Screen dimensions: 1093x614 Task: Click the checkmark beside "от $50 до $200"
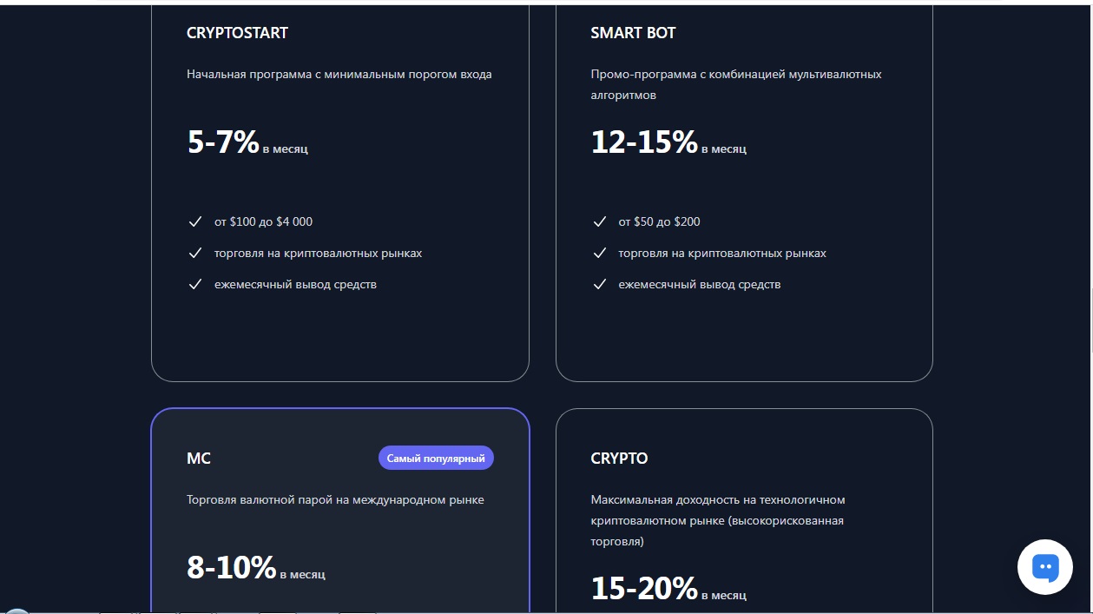(x=600, y=221)
